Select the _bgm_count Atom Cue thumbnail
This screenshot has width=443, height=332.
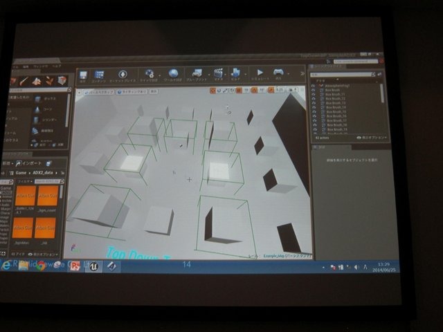48,196
